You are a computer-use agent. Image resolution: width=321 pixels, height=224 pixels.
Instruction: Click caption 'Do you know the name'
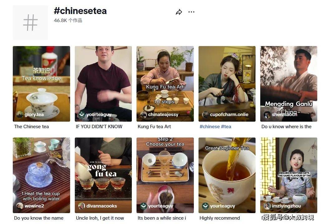point(39,218)
